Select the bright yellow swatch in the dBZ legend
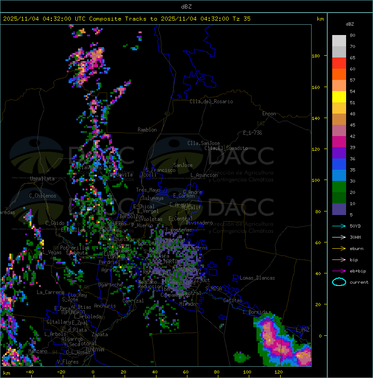This screenshot has height=378, width=373. (339, 97)
